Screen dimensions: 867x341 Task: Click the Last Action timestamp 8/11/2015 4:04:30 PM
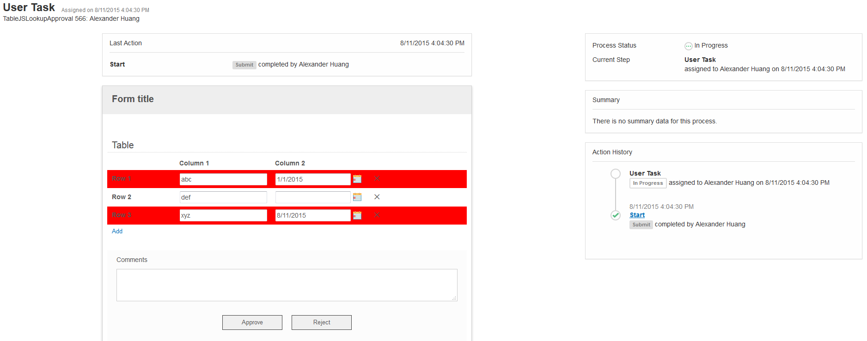coord(432,43)
